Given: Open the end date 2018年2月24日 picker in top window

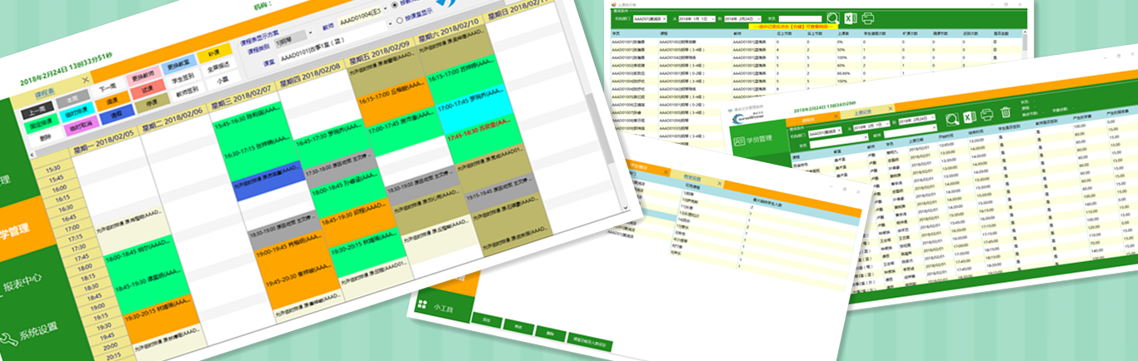Looking at the screenshot, I should coord(745,17).
